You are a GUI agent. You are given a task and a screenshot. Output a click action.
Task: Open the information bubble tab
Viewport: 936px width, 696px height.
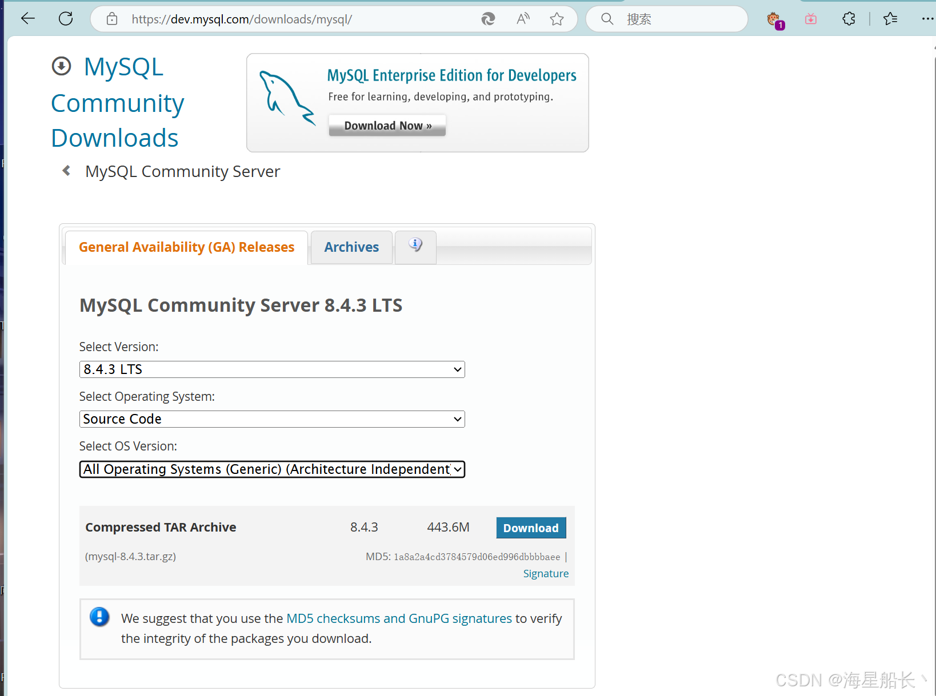tap(415, 247)
